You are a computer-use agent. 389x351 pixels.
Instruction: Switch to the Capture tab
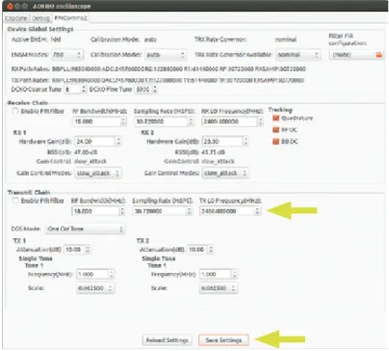click(x=16, y=18)
